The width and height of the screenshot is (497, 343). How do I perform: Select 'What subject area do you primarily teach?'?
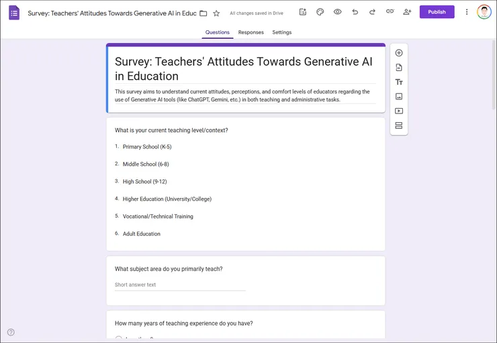[169, 269]
